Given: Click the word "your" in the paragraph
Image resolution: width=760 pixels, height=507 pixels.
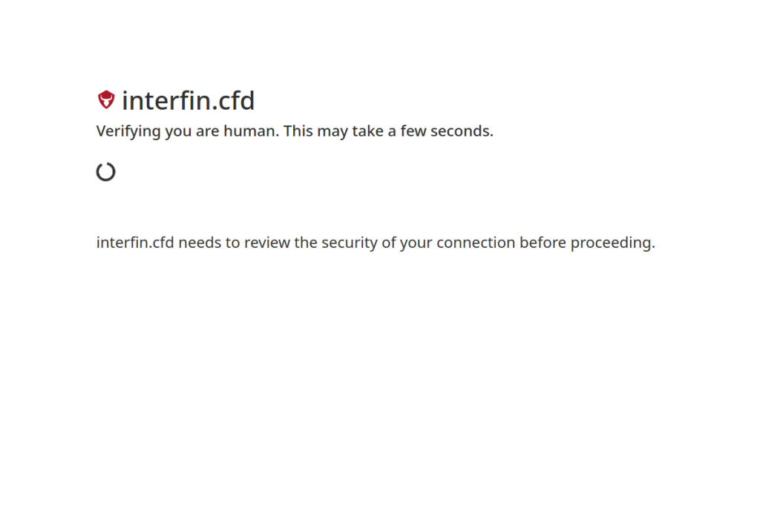Looking at the screenshot, I should pos(416,243).
